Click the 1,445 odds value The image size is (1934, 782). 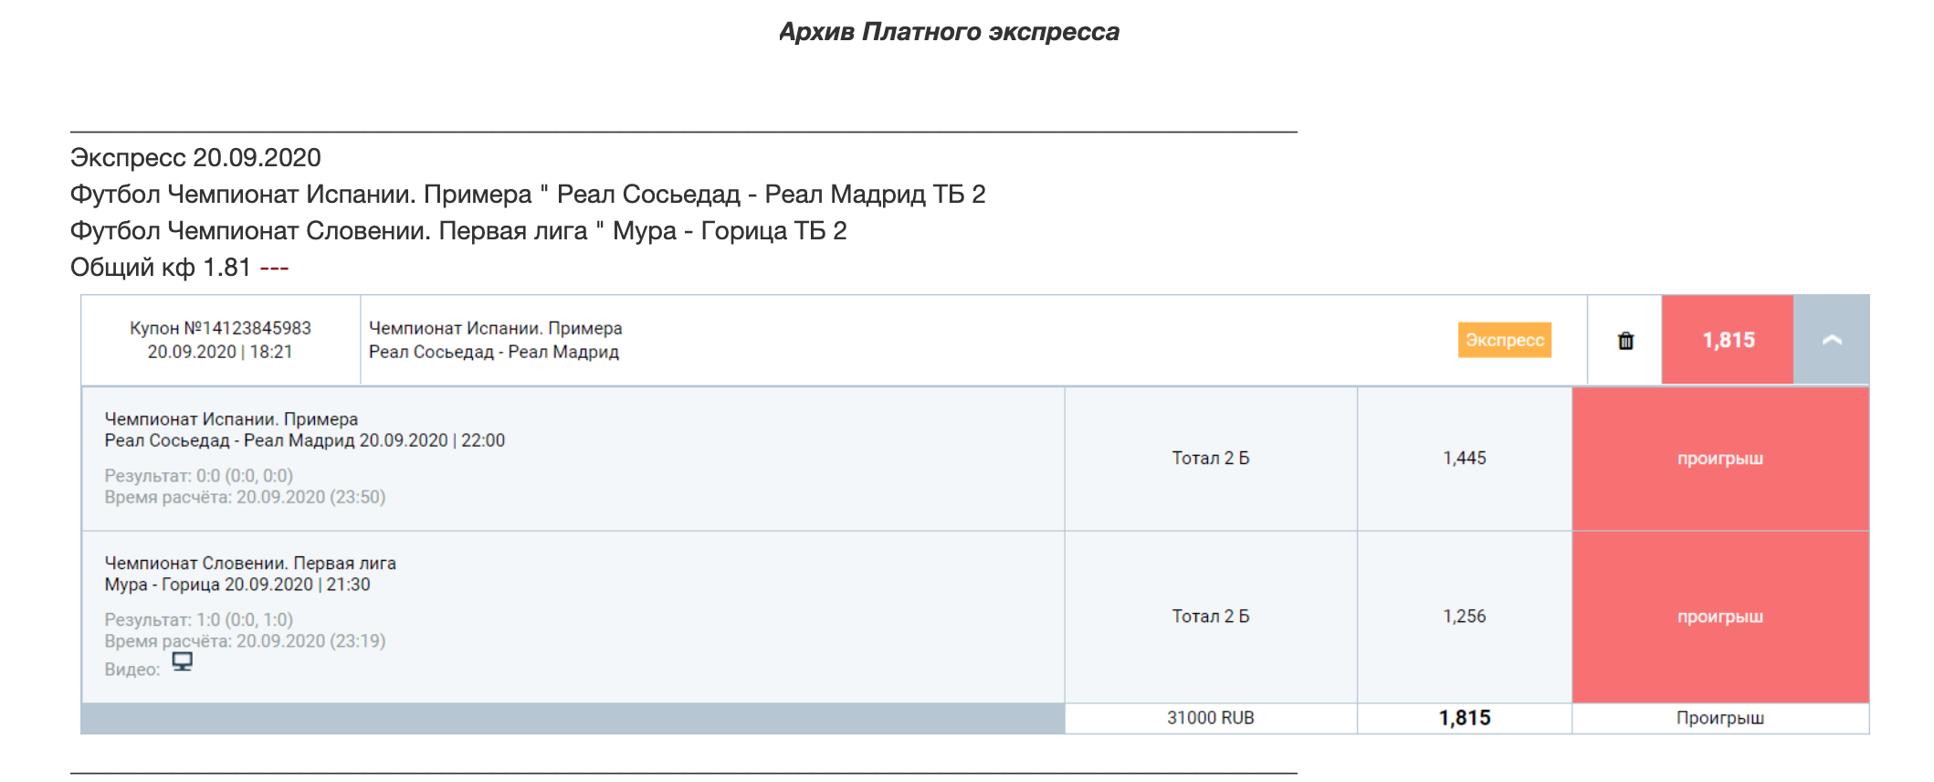[x=1465, y=458]
